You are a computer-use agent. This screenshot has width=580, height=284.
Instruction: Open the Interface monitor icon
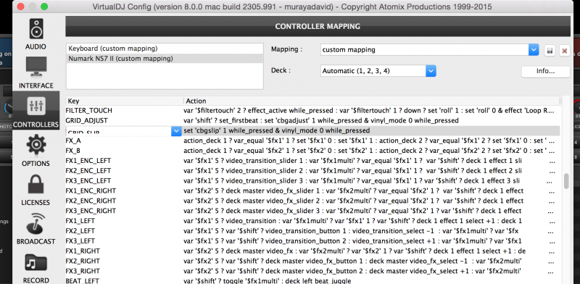pos(36,67)
